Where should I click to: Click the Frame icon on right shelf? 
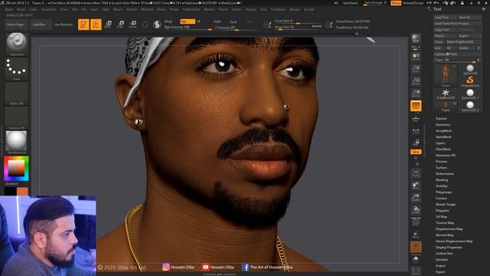tap(416, 174)
